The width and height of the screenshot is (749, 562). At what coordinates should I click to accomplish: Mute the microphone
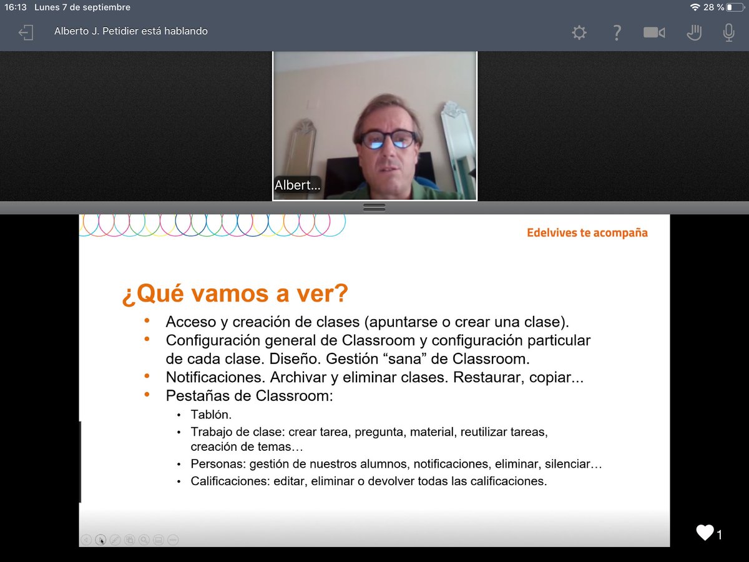(728, 32)
